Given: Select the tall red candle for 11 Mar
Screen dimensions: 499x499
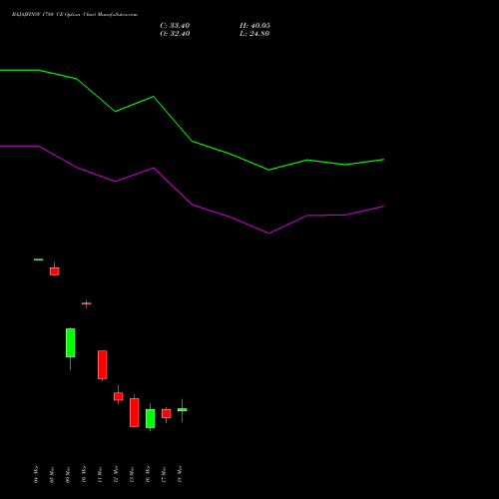Looking at the screenshot, I should tap(103, 364).
